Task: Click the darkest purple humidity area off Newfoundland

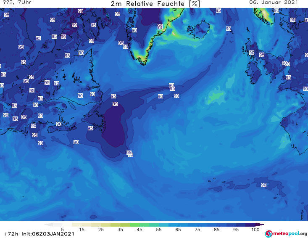Action: [114, 127]
